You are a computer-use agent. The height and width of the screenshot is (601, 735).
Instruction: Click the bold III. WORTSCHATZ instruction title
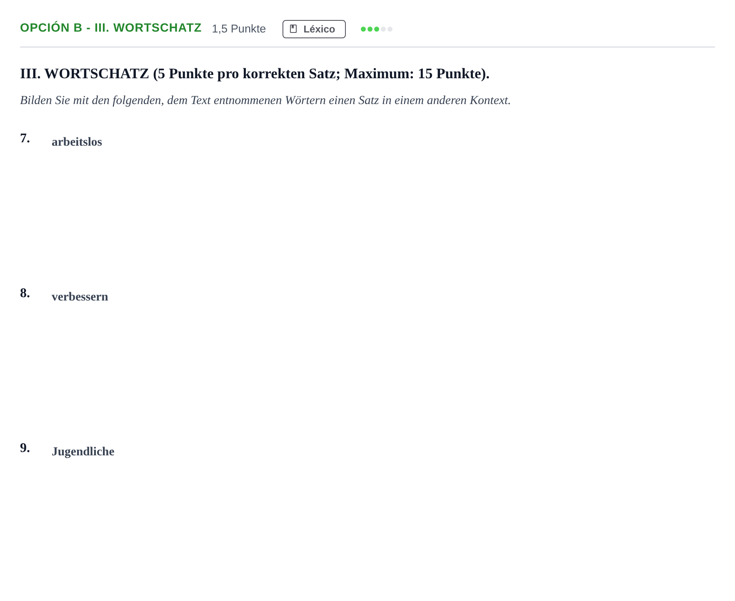tap(255, 74)
